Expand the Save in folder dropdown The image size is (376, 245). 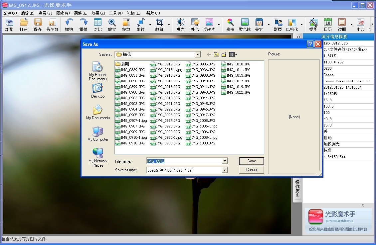click(x=198, y=54)
